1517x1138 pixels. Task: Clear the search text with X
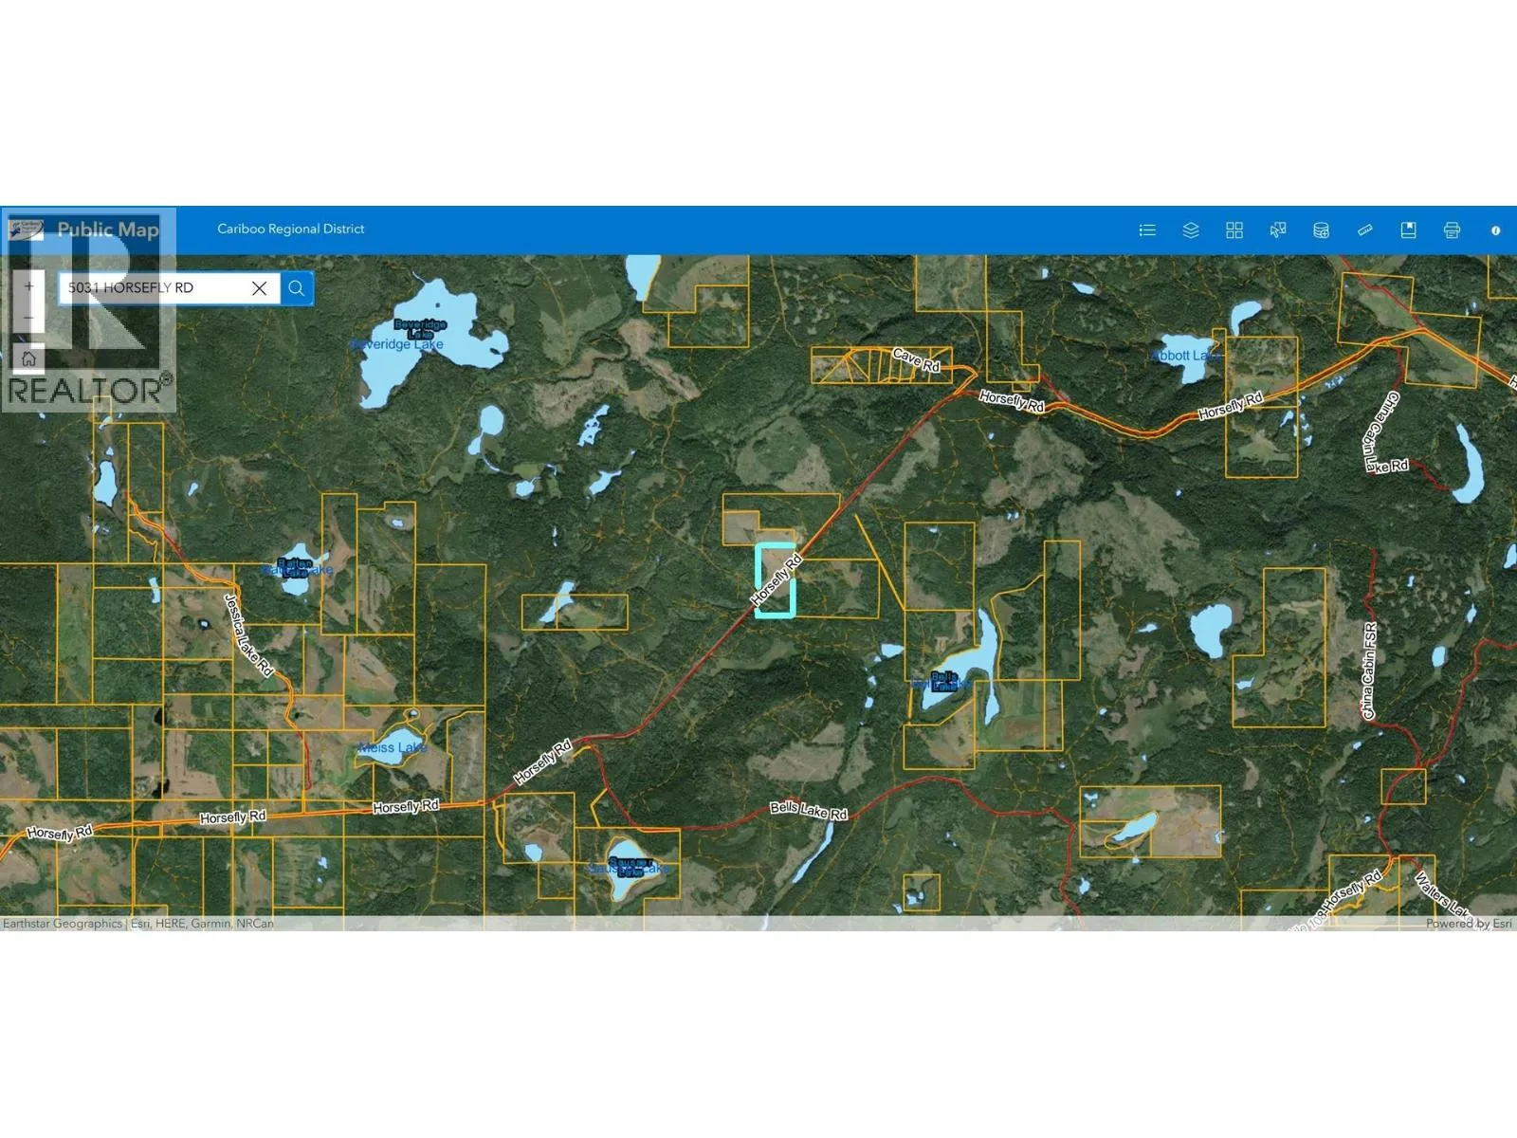tap(259, 287)
